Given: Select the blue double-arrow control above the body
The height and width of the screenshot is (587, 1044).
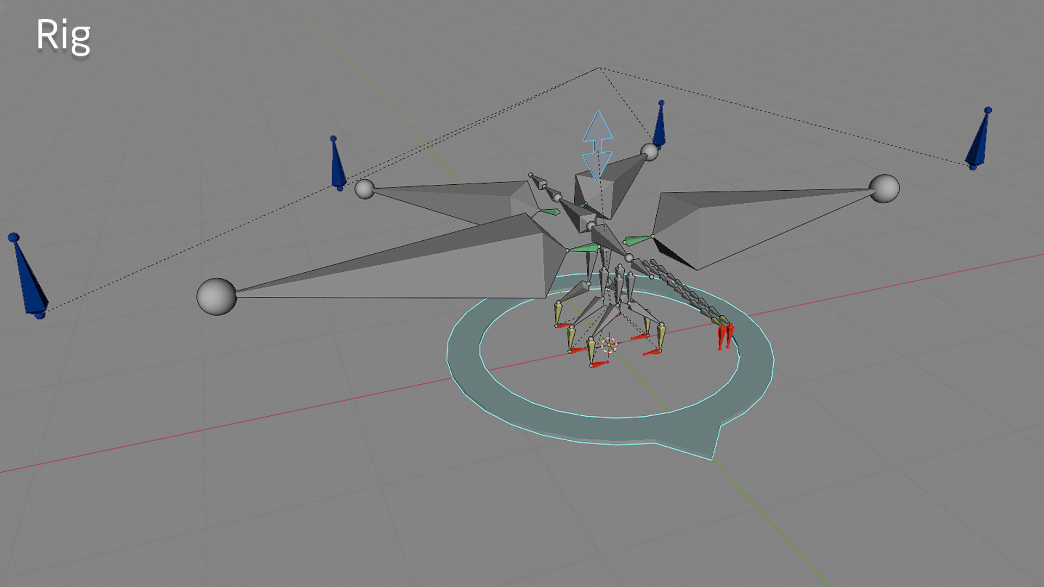Looking at the screenshot, I should pyautogui.click(x=598, y=146).
